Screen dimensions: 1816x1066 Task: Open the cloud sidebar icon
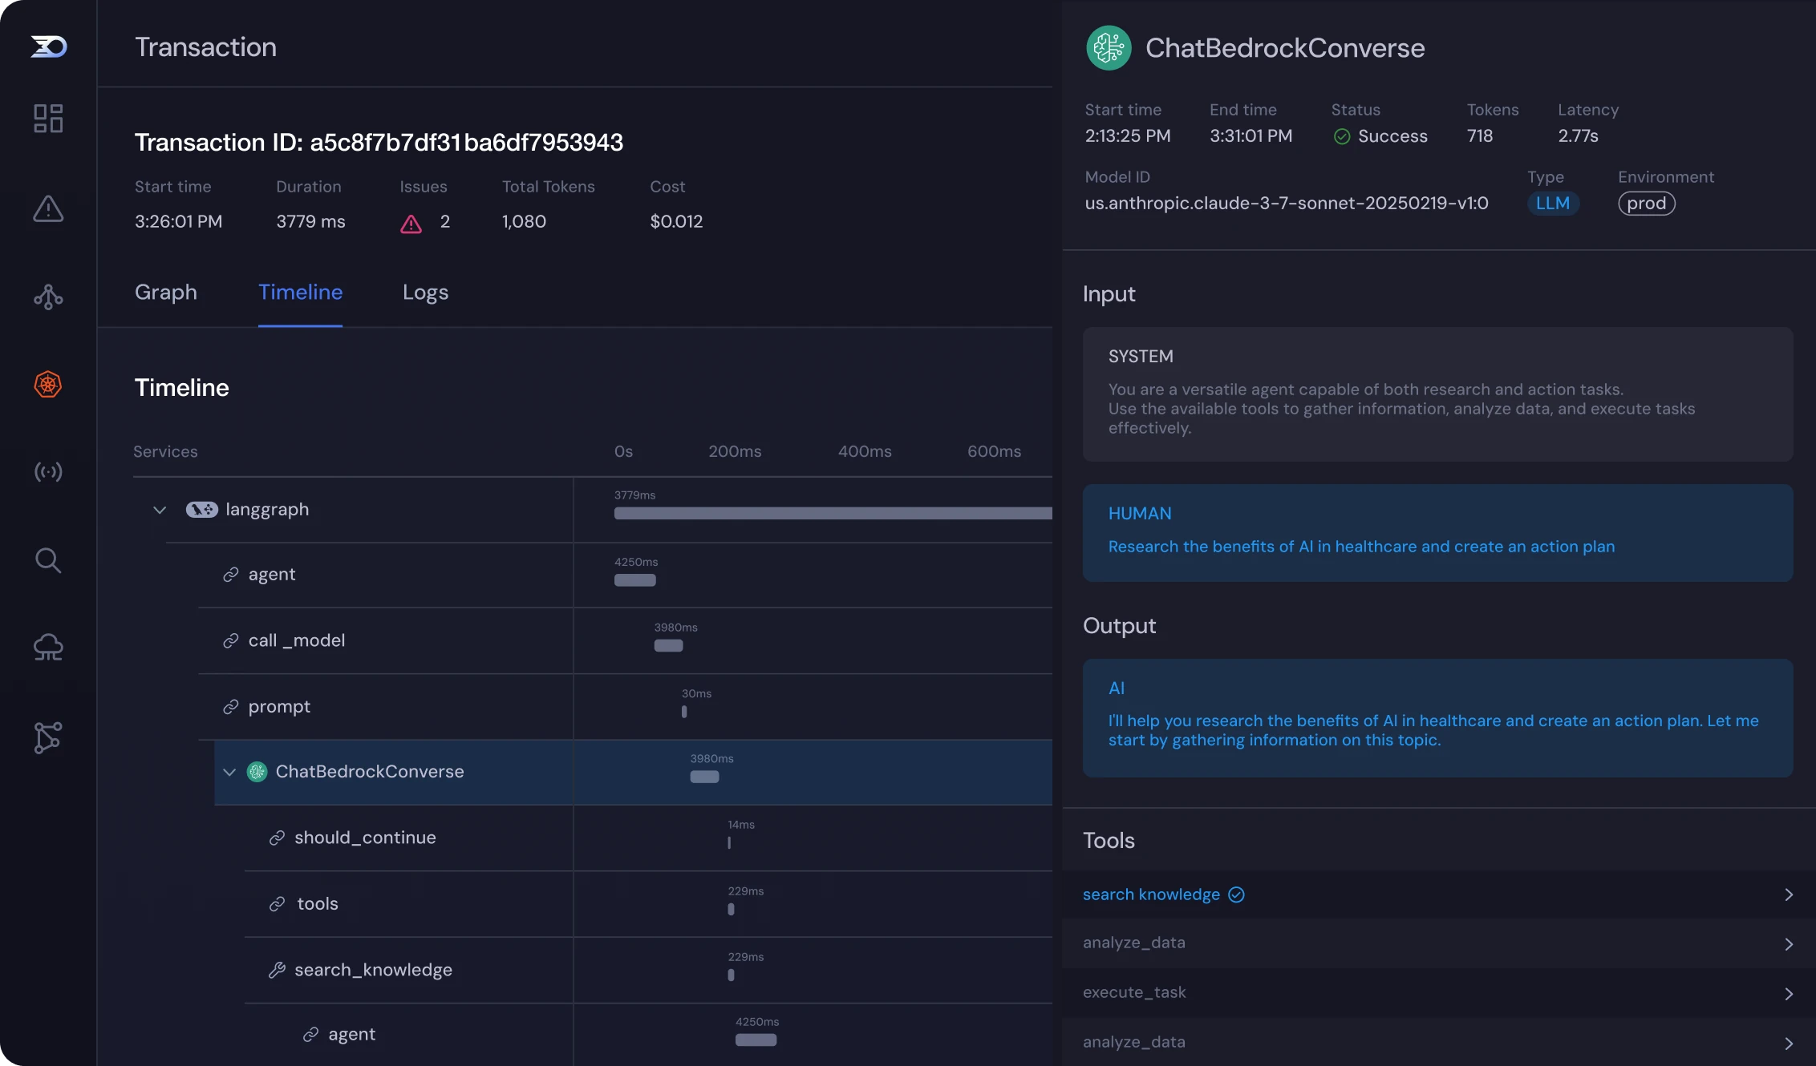[48, 648]
